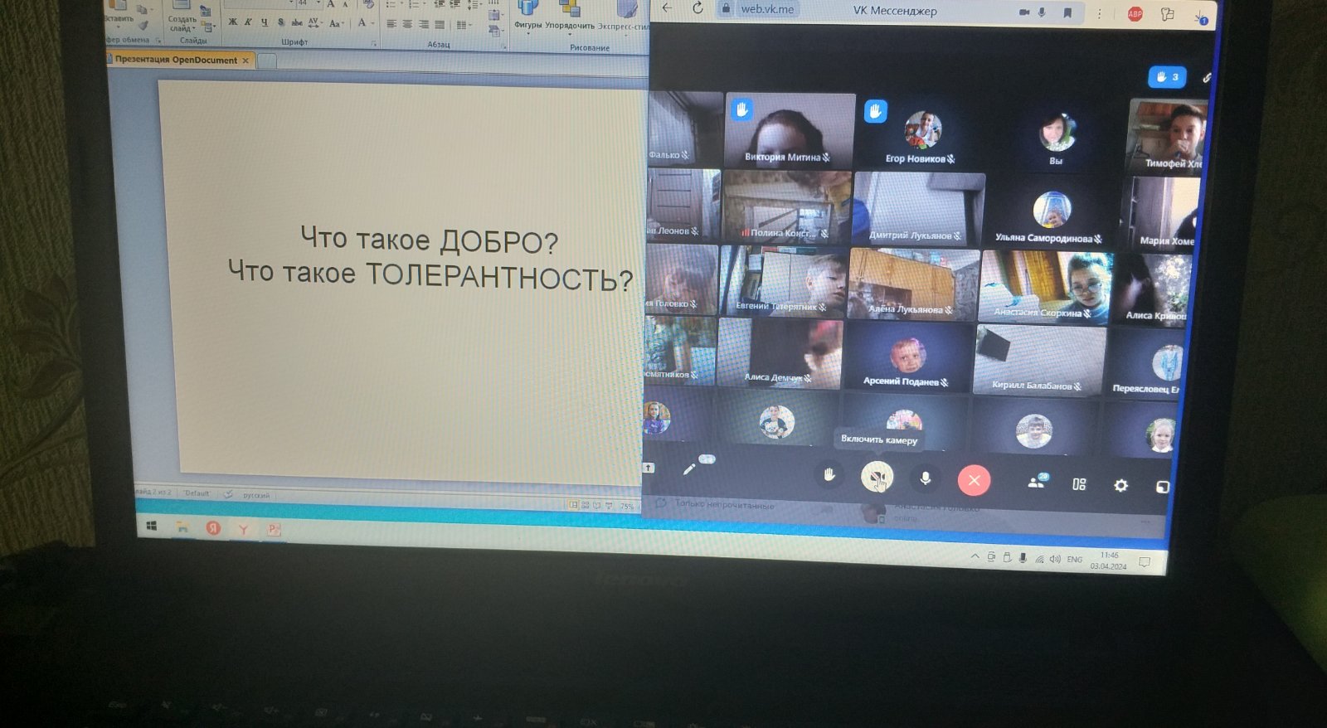Toggle italic К in presentation ribbon
Viewport: 1327px width, 728px height.
tap(248, 22)
